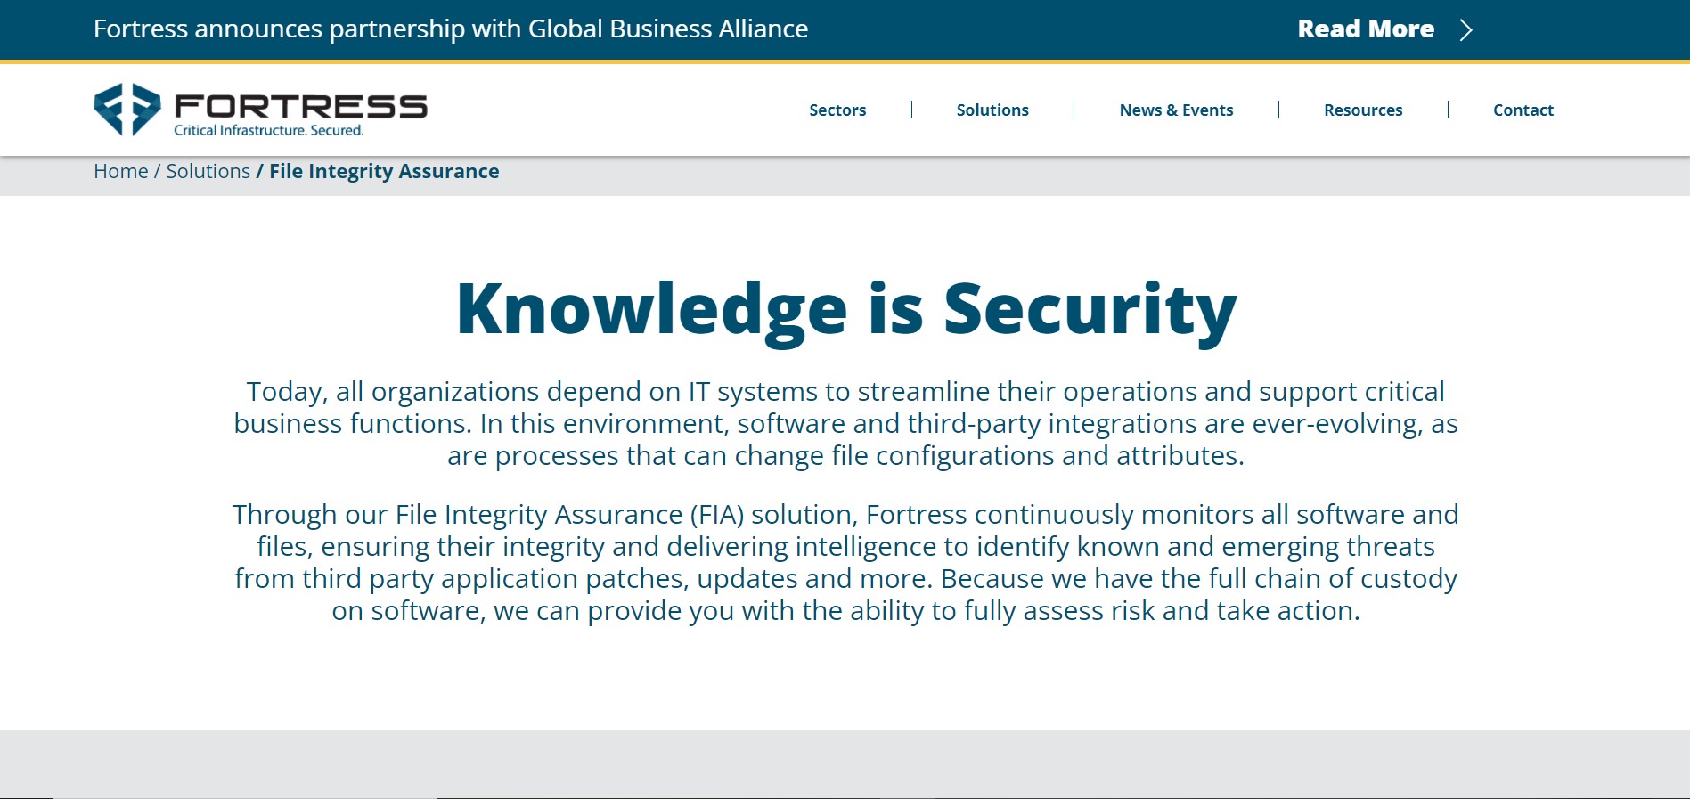Open the Resources menu
1690x799 pixels.
tap(1363, 110)
